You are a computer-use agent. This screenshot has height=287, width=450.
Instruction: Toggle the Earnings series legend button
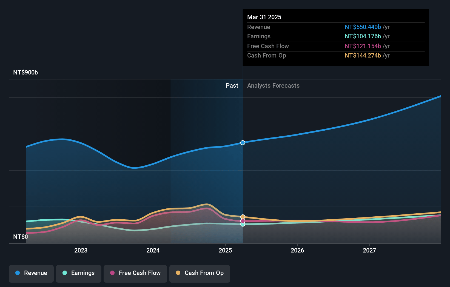[79, 274]
